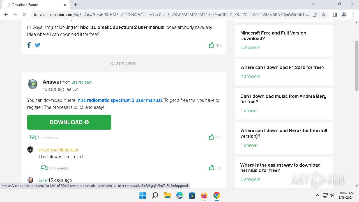Click the vertical page scrollbar thumb
This screenshot has width=359, height=202.
click(356, 66)
